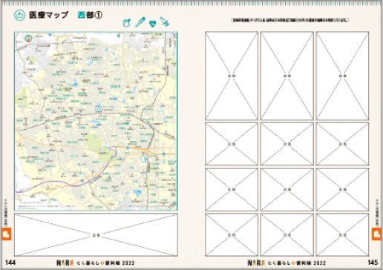The height and width of the screenshot is (270, 383).
Task: Click the NARA logo on page 145
Action: (x=256, y=263)
